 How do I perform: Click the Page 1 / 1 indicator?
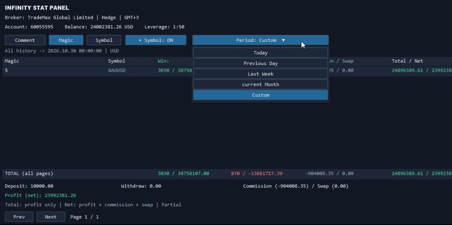point(84,217)
